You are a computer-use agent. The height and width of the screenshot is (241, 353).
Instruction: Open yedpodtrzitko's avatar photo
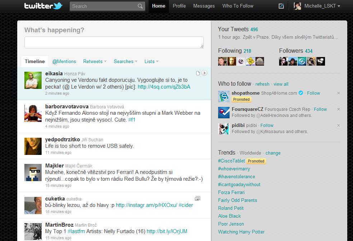(x=33, y=146)
